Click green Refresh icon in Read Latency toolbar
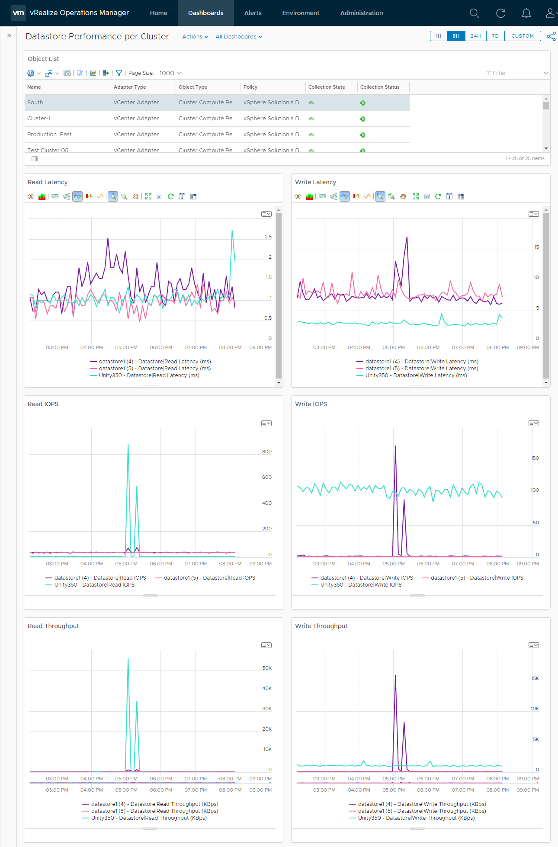 (x=171, y=196)
